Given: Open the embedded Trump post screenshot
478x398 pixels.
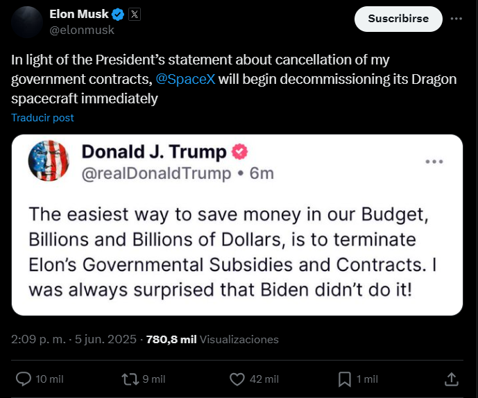Looking at the screenshot, I should [x=237, y=225].
